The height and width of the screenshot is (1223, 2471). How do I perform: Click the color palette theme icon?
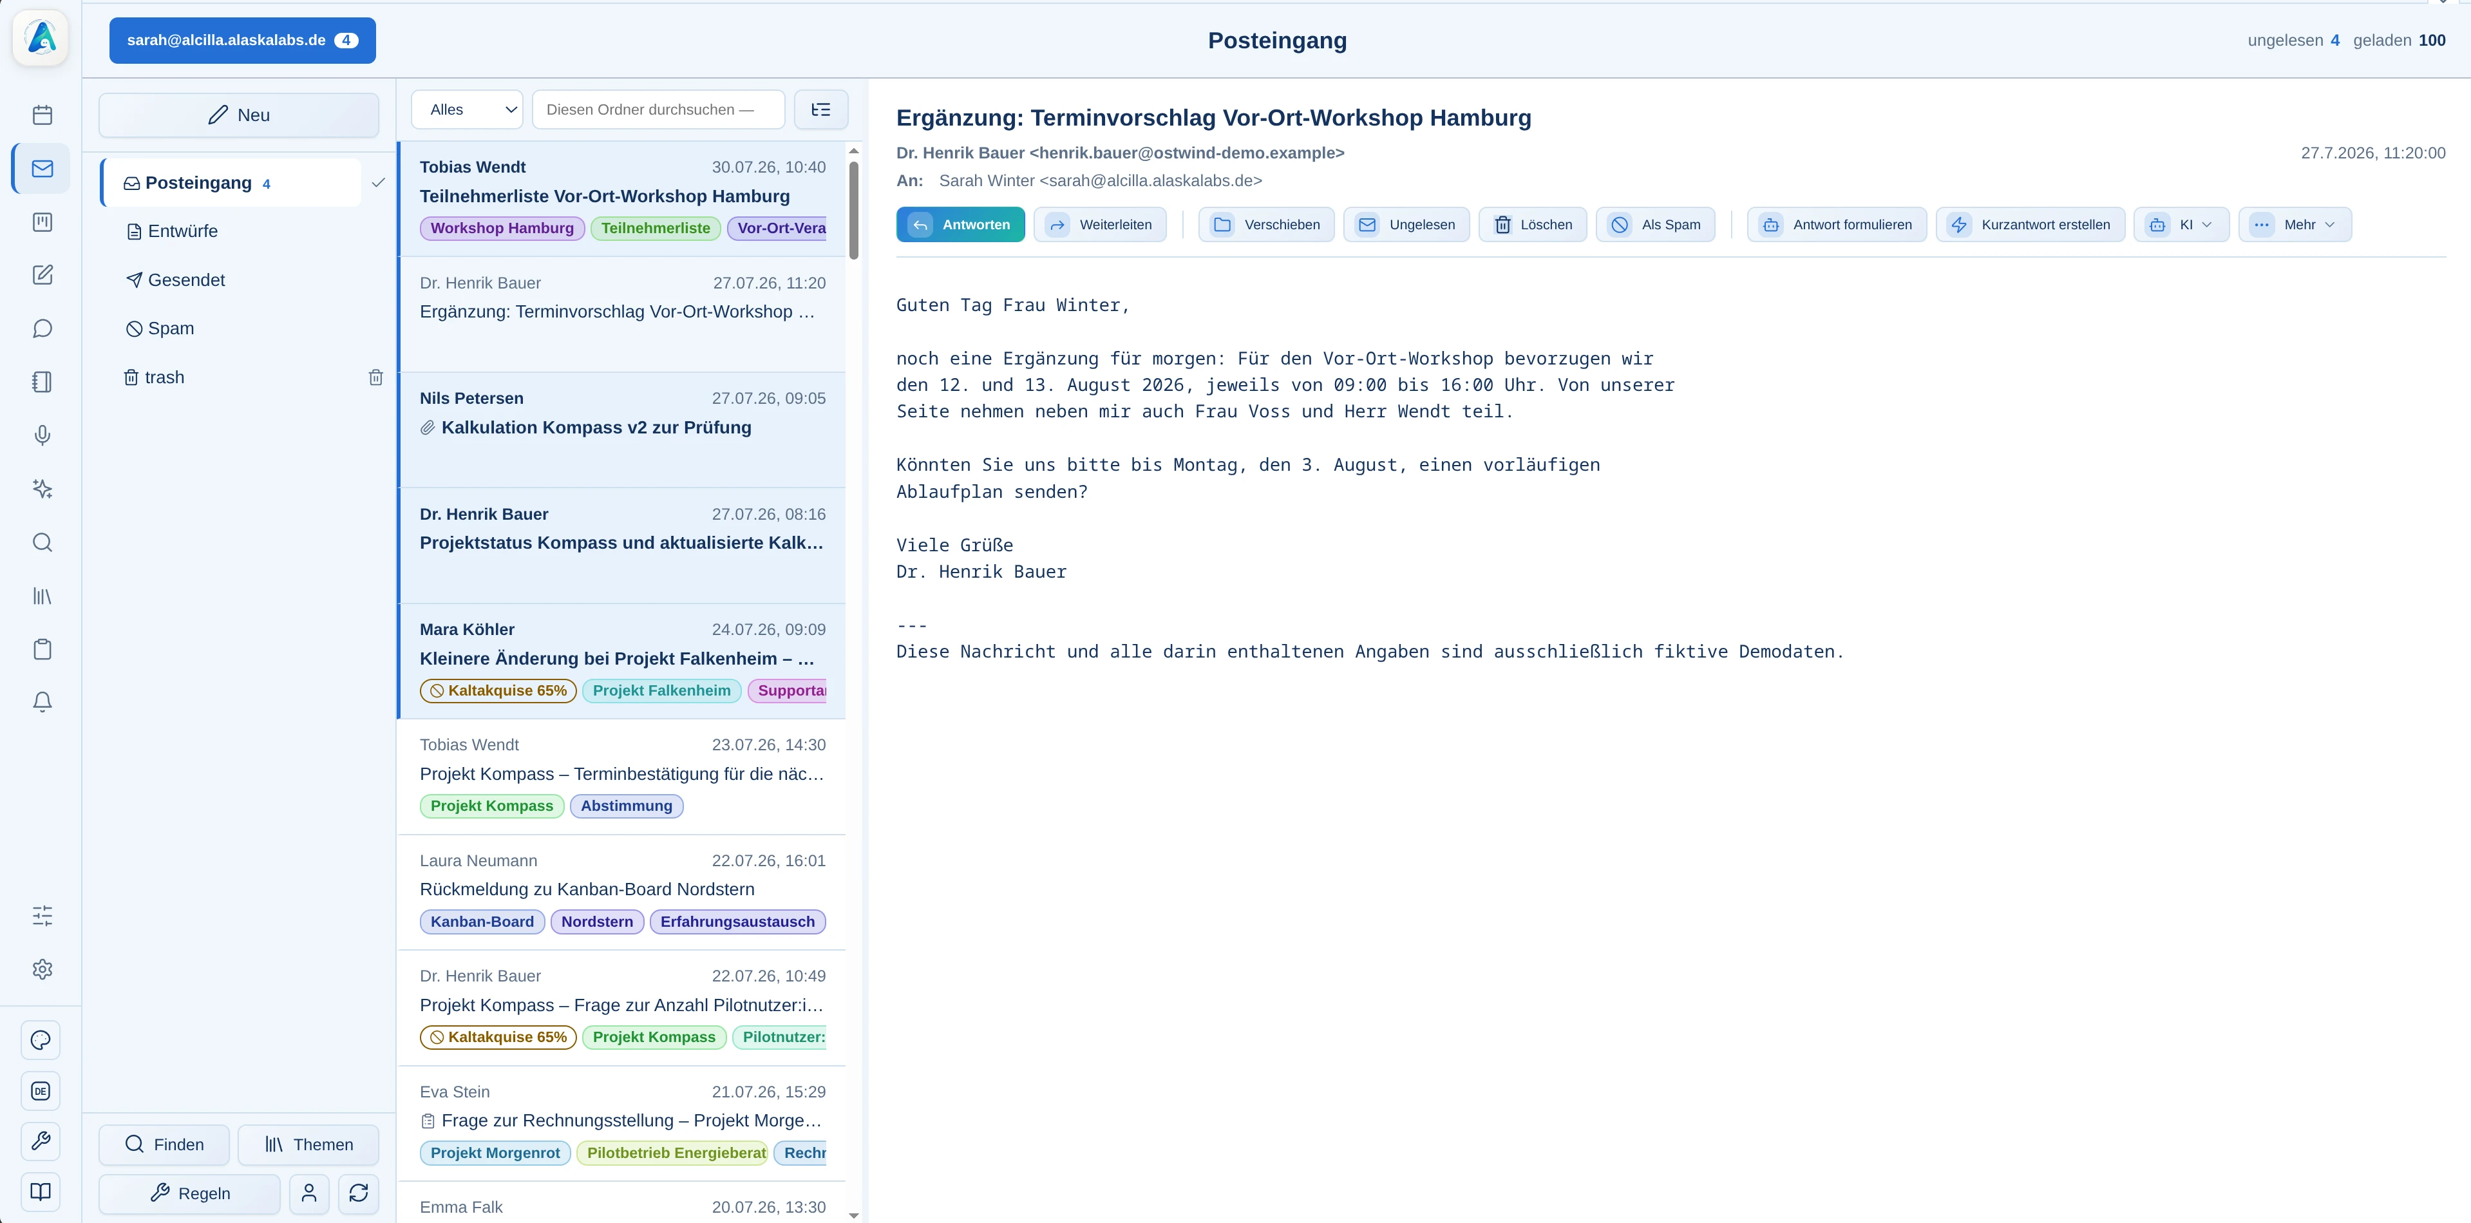point(41,1041)
